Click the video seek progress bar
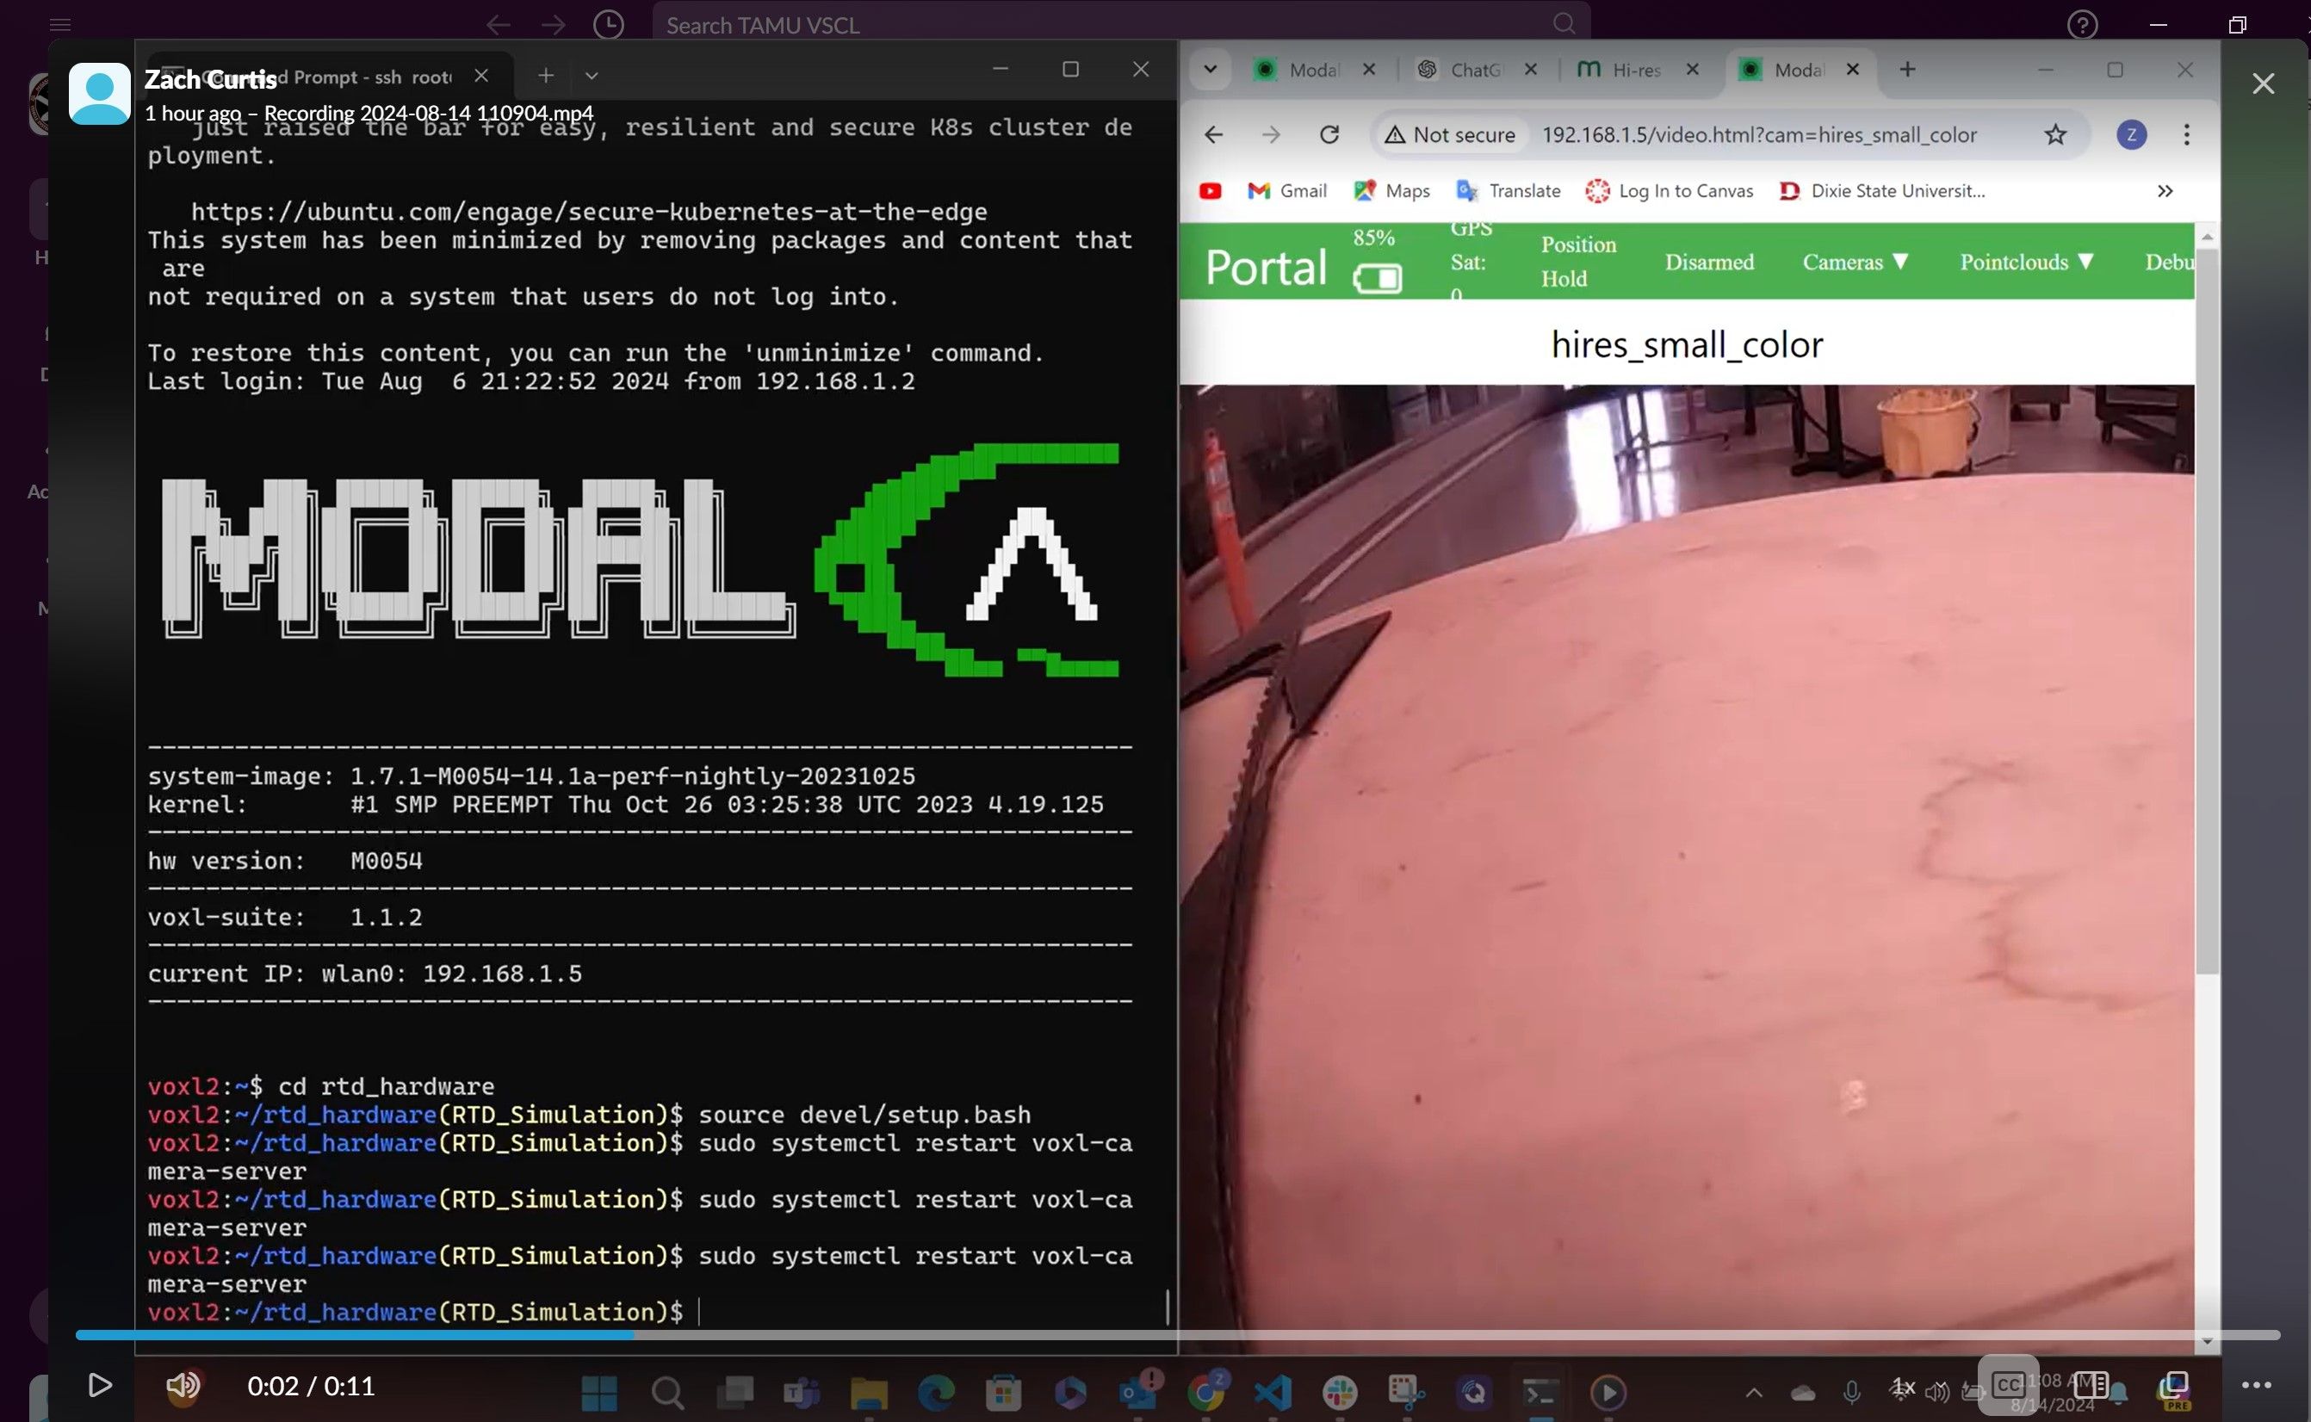 point(1178,1334)
